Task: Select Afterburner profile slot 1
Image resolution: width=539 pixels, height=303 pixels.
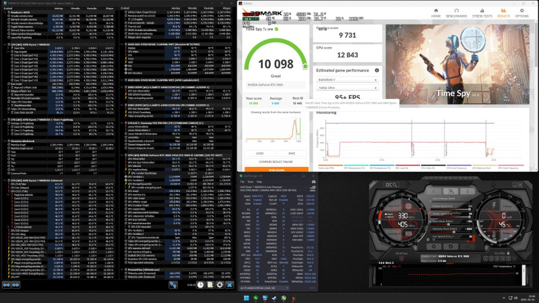Action: (x=485, y=259)
